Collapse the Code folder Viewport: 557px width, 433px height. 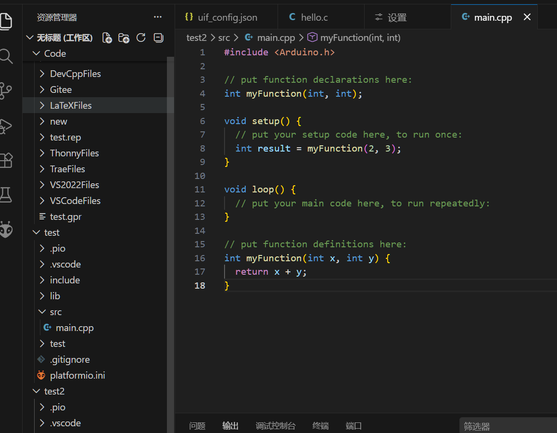point(36,53)
